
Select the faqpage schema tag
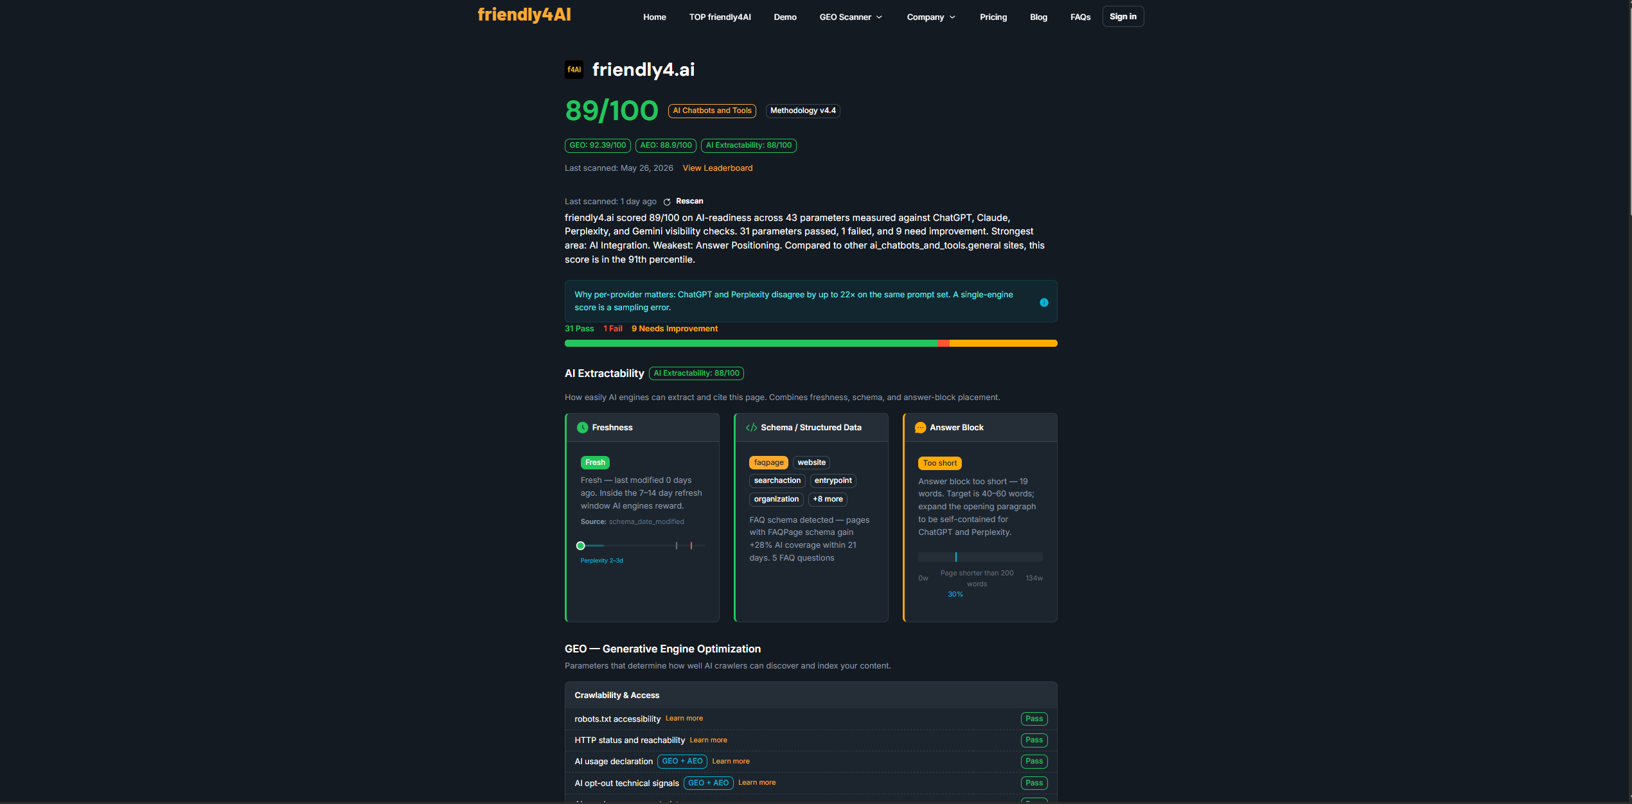tap(768, 462)
